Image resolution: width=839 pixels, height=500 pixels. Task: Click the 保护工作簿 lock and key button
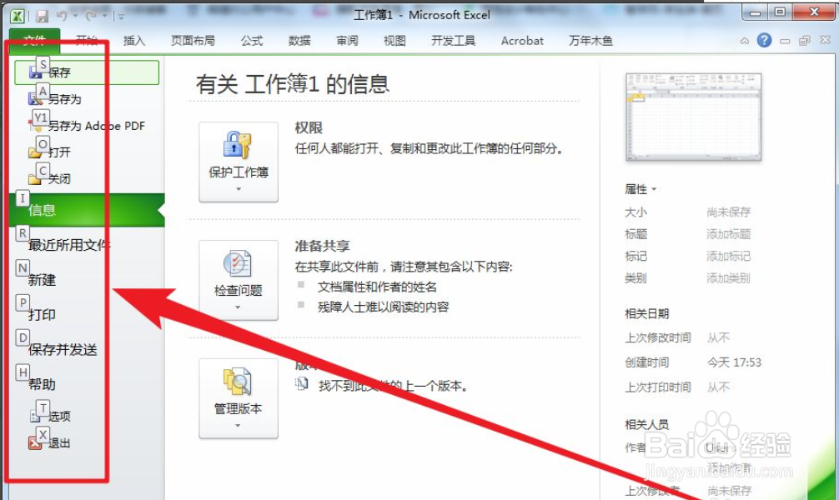[239, 162]
